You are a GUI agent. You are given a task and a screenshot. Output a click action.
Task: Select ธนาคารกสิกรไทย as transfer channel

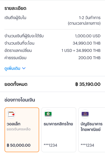click(59, 130)
